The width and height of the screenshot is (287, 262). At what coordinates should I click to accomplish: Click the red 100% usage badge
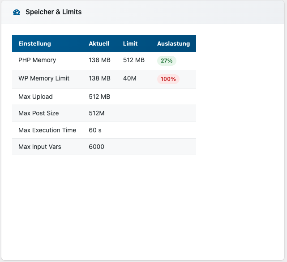tap(168, 79)
